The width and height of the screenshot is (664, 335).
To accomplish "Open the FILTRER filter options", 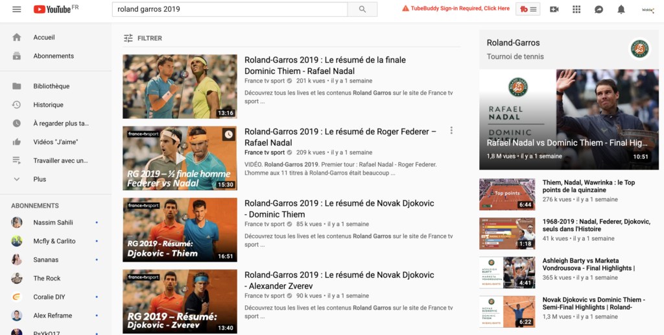I will (143, 38).
